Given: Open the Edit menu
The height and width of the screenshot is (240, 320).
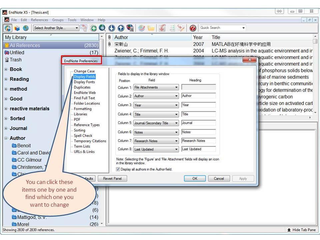Looking at the screenshot, I should 24,20.
